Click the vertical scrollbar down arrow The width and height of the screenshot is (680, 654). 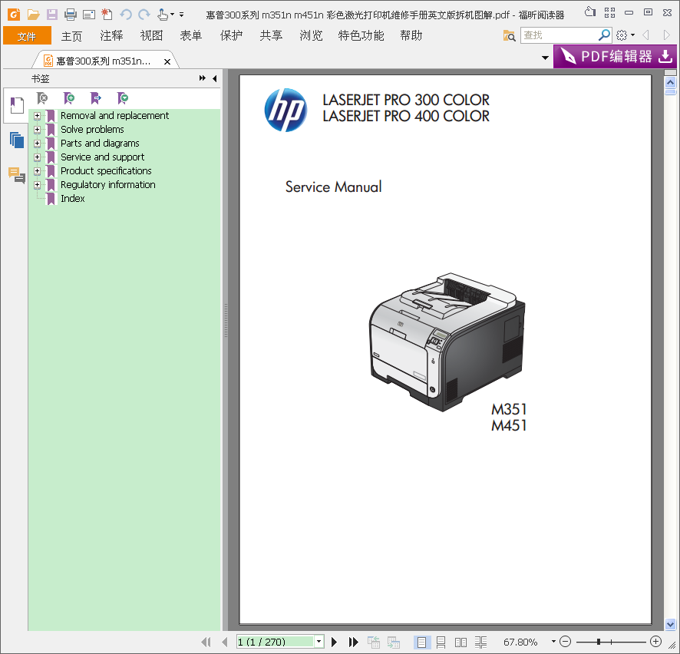coord(671,625)
